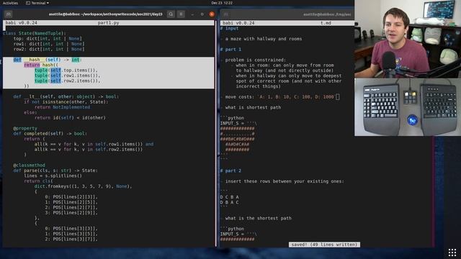Click the right terminal title bar text
The height and width of the screenshot is (259, 461).
[x=327, y=14]
